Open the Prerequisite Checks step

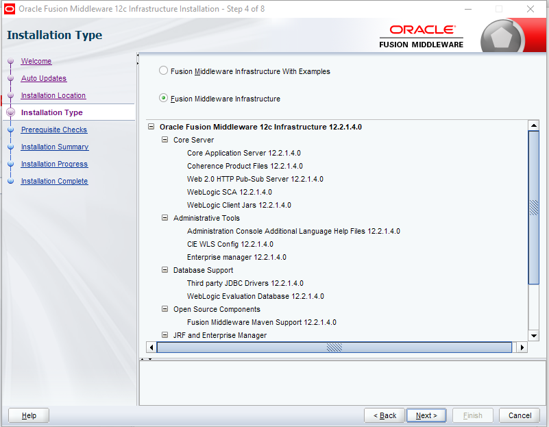(54, 130)
